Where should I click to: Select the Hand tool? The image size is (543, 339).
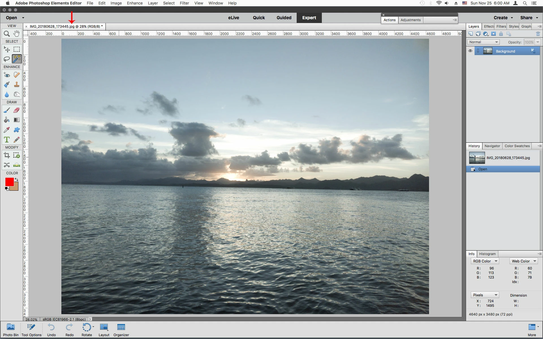pos(17,34)
